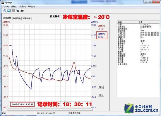Click the 温度I°C legend label right of the chart
Screen dimensions: 161x116
102,26
